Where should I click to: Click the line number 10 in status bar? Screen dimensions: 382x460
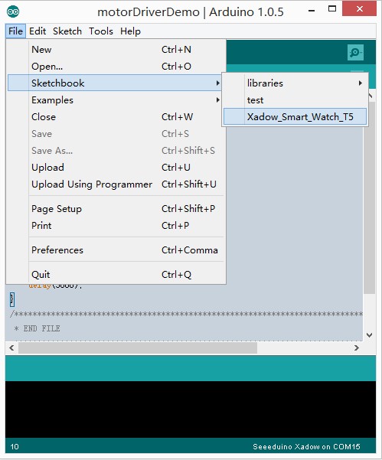(x=15, y=446)
